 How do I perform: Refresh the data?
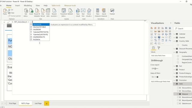click(70, 12)
